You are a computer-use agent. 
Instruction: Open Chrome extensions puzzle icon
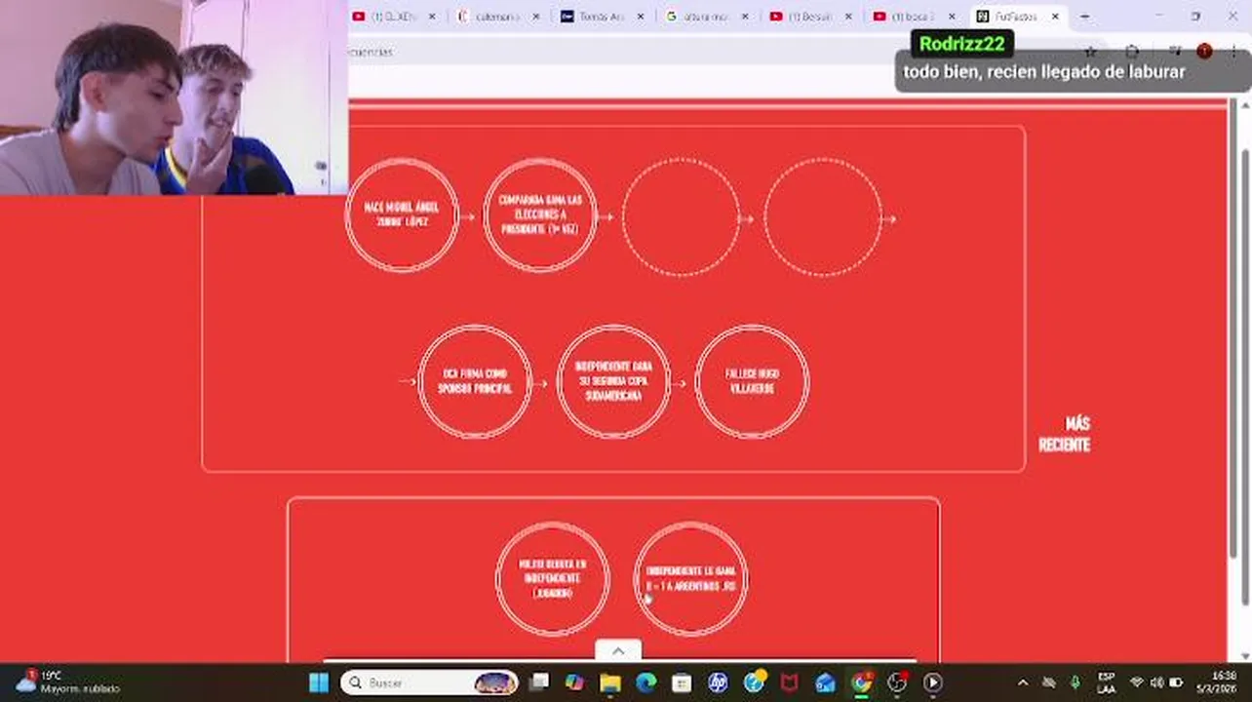tap(1132, 52)
